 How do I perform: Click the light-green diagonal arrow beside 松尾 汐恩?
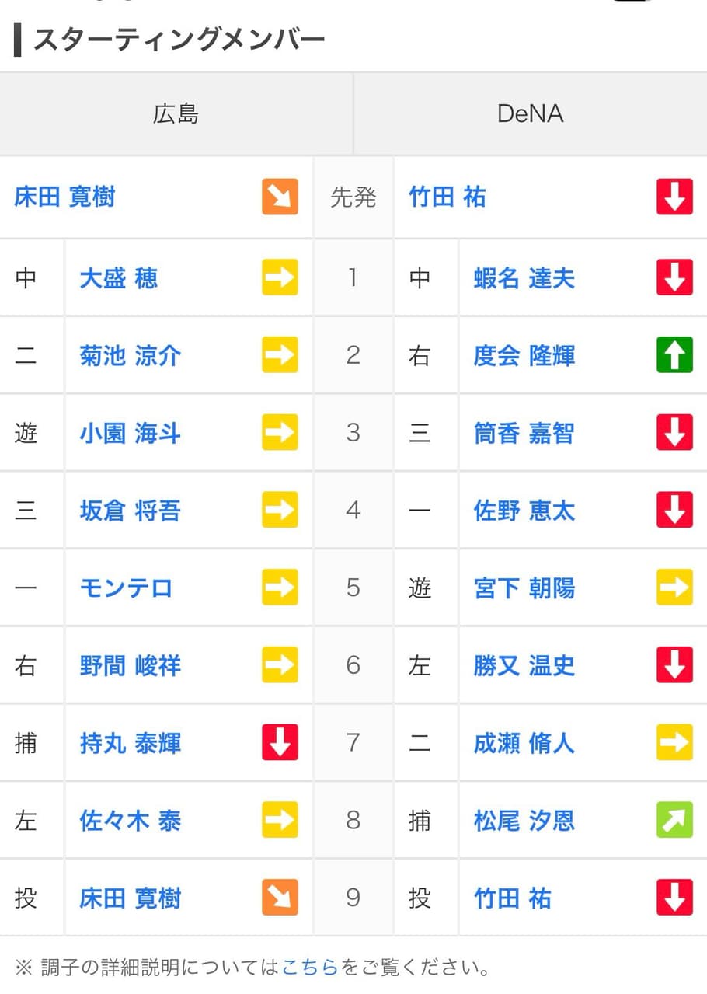[674, 821]
